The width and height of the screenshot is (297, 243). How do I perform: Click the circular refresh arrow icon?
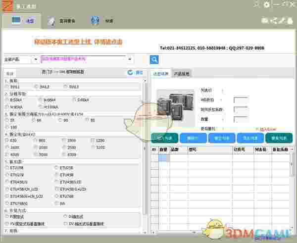tap(130, 72)
